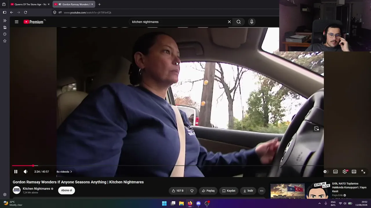
Task: Open the weather widget showing 22°C
Action: [x=13, y=203]
